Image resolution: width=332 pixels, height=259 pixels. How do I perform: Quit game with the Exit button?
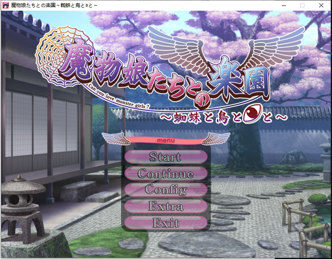[166, 223]
